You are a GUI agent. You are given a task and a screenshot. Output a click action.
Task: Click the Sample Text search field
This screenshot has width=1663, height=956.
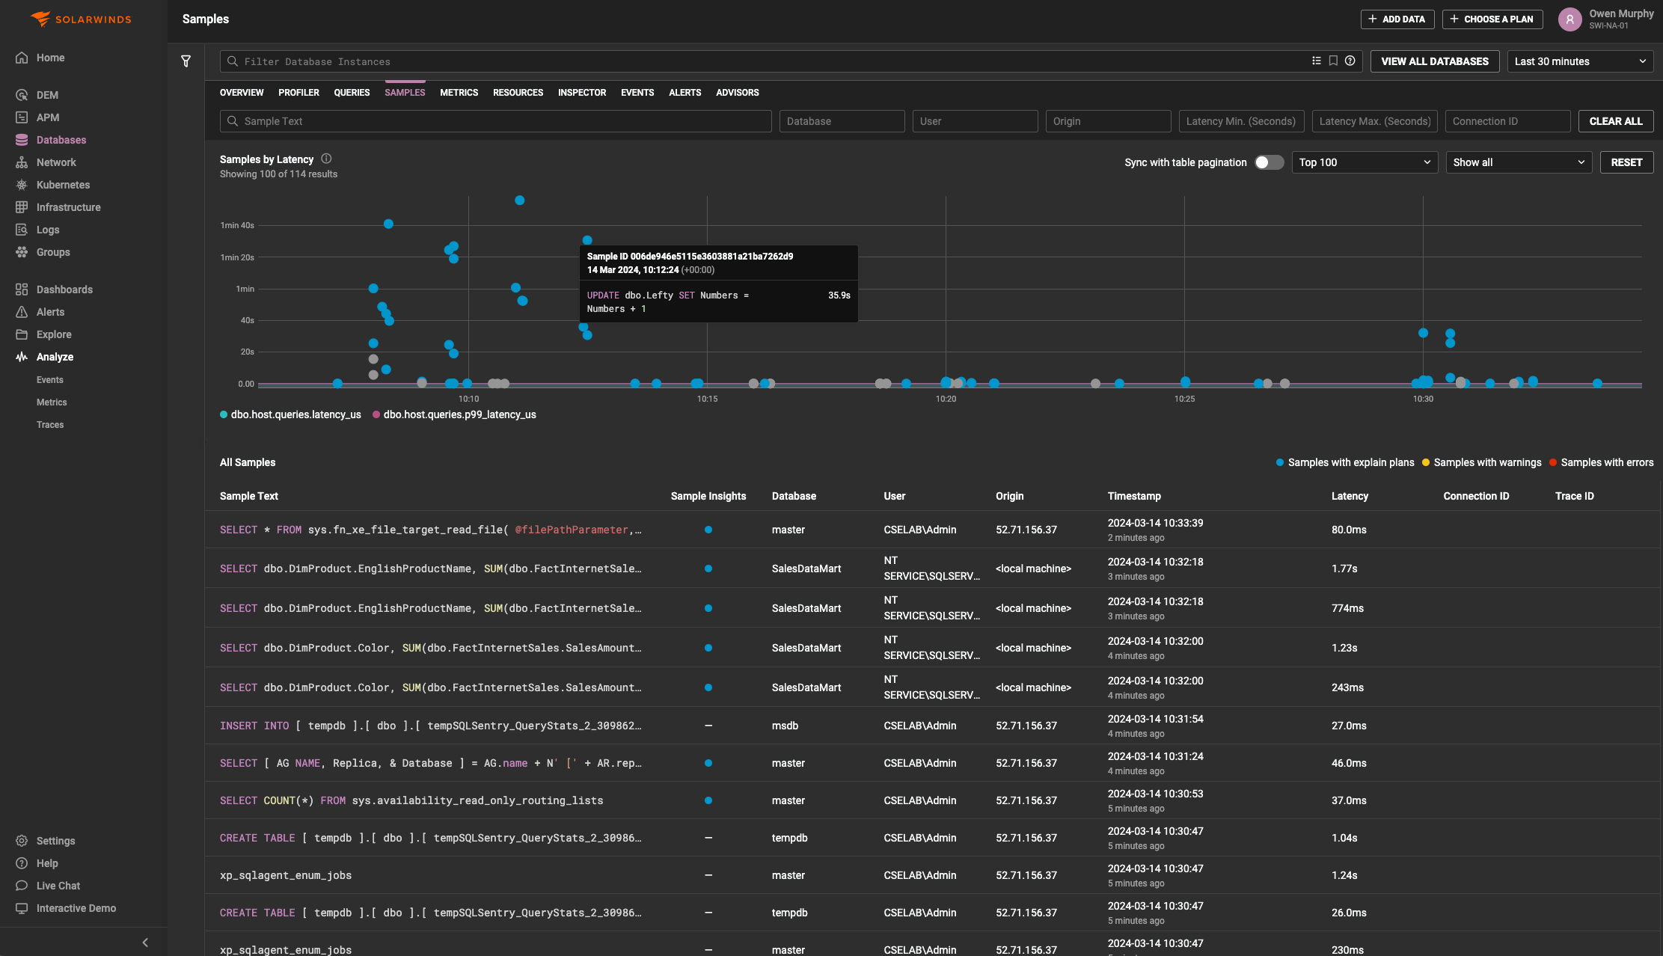(x=495, y=121)
